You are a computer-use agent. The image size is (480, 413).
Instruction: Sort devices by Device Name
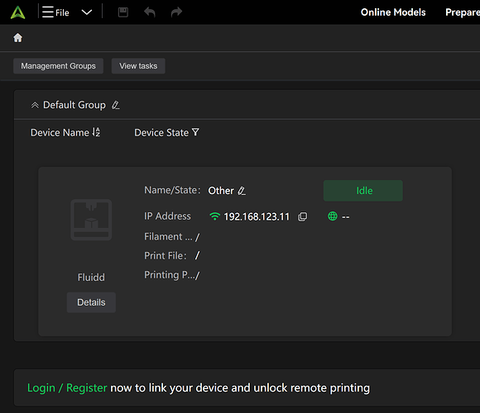pos(96,132)
